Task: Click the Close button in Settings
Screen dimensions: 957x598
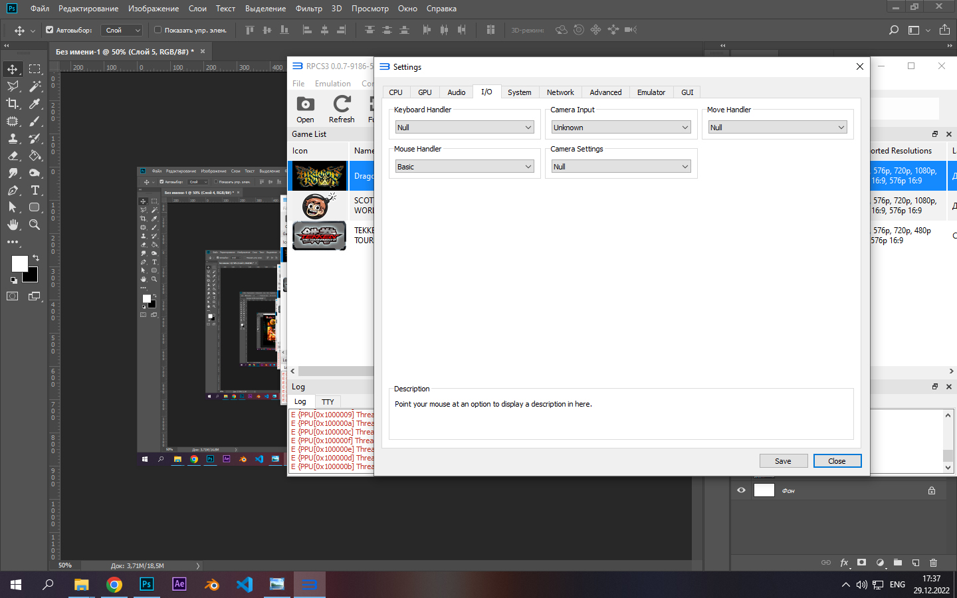Action: click(x=837, y=461)
